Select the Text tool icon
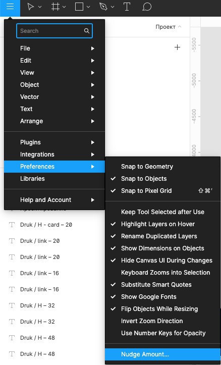 tap(127, 7)
